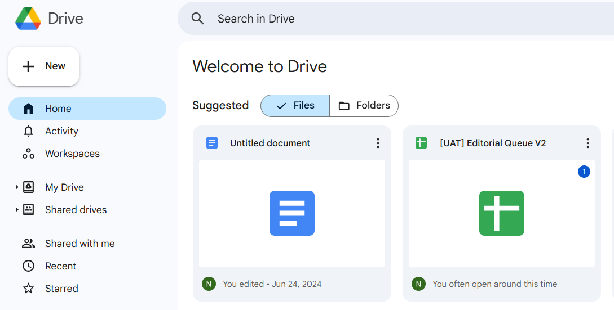Expand the Shared drives tree arrow
The width and height of the screenshot is (614, 310).
coord(17,210)
